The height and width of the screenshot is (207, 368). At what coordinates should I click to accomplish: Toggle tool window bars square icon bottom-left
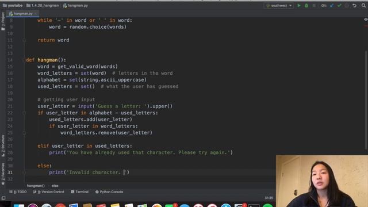tap(3, 198)
